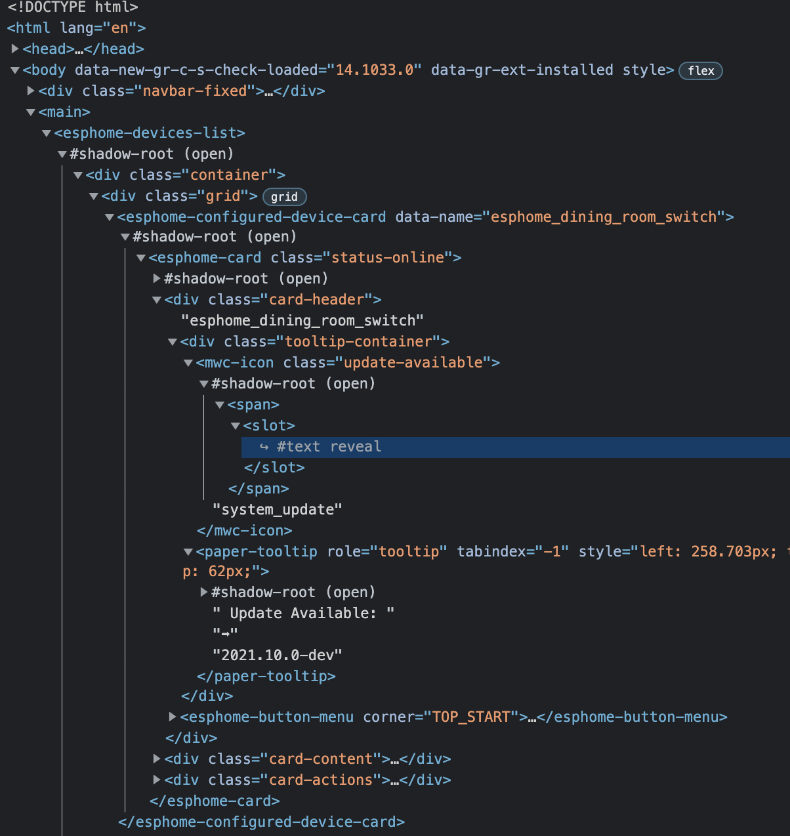Collapse the main element
The width and height of the screenshot is (790, 836).
click(x=30, y=112)
